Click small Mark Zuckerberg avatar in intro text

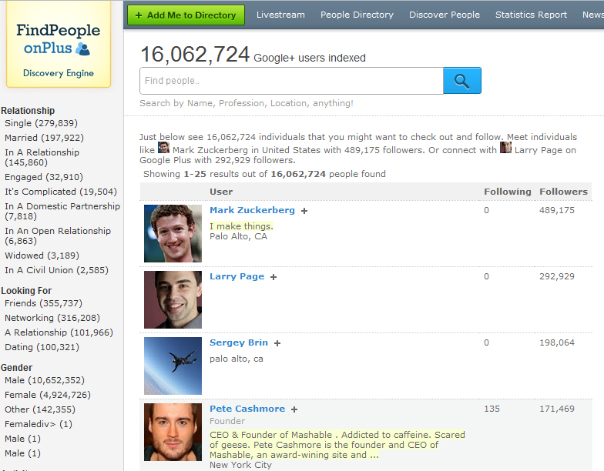point(163,148)
